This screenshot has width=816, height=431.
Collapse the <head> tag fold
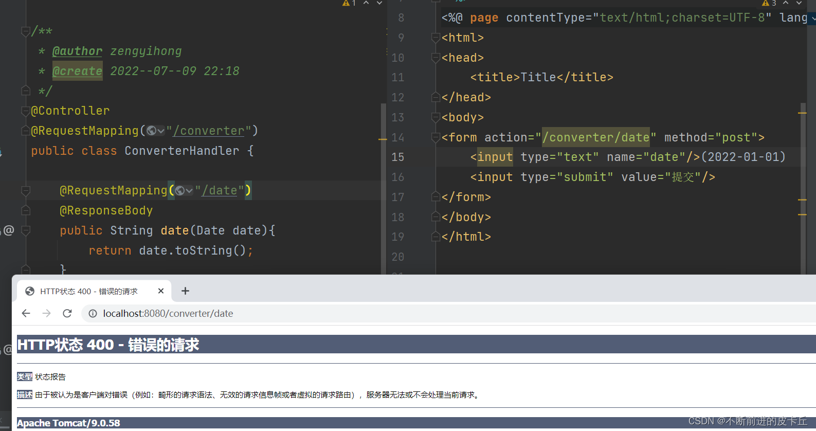(436, 58)
